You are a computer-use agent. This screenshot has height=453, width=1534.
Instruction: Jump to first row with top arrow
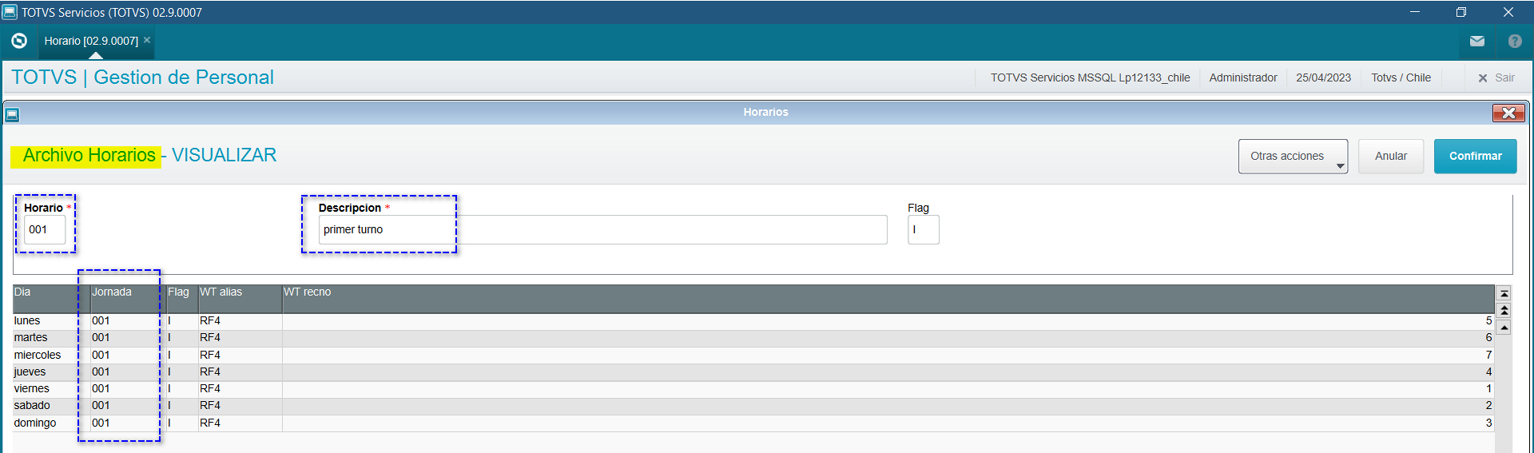(x=1504, y=293)
